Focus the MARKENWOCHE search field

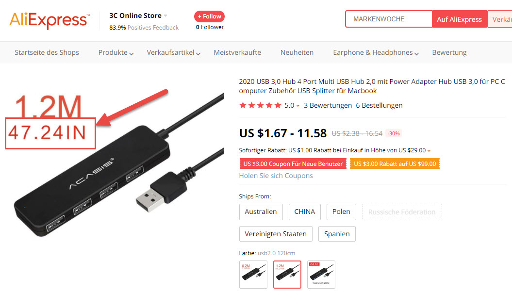click(389, 19)
